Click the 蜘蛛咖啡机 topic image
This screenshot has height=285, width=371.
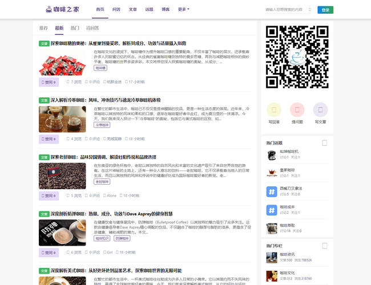pyautogui.click(x=272, y=155)
